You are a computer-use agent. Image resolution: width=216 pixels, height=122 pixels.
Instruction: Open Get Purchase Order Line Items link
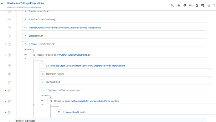tap(61, 66)
